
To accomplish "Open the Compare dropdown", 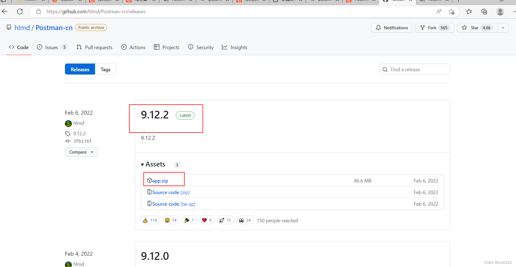I will pos(81,152).
